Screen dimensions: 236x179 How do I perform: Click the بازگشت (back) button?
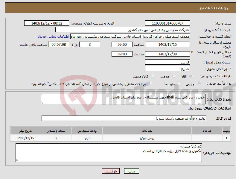pyautogui.click(x=111, y=171)
